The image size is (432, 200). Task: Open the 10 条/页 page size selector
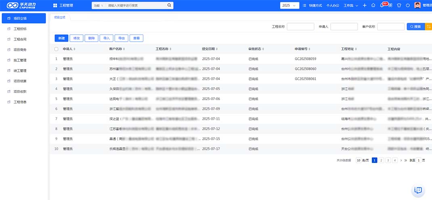coord(362,160)
